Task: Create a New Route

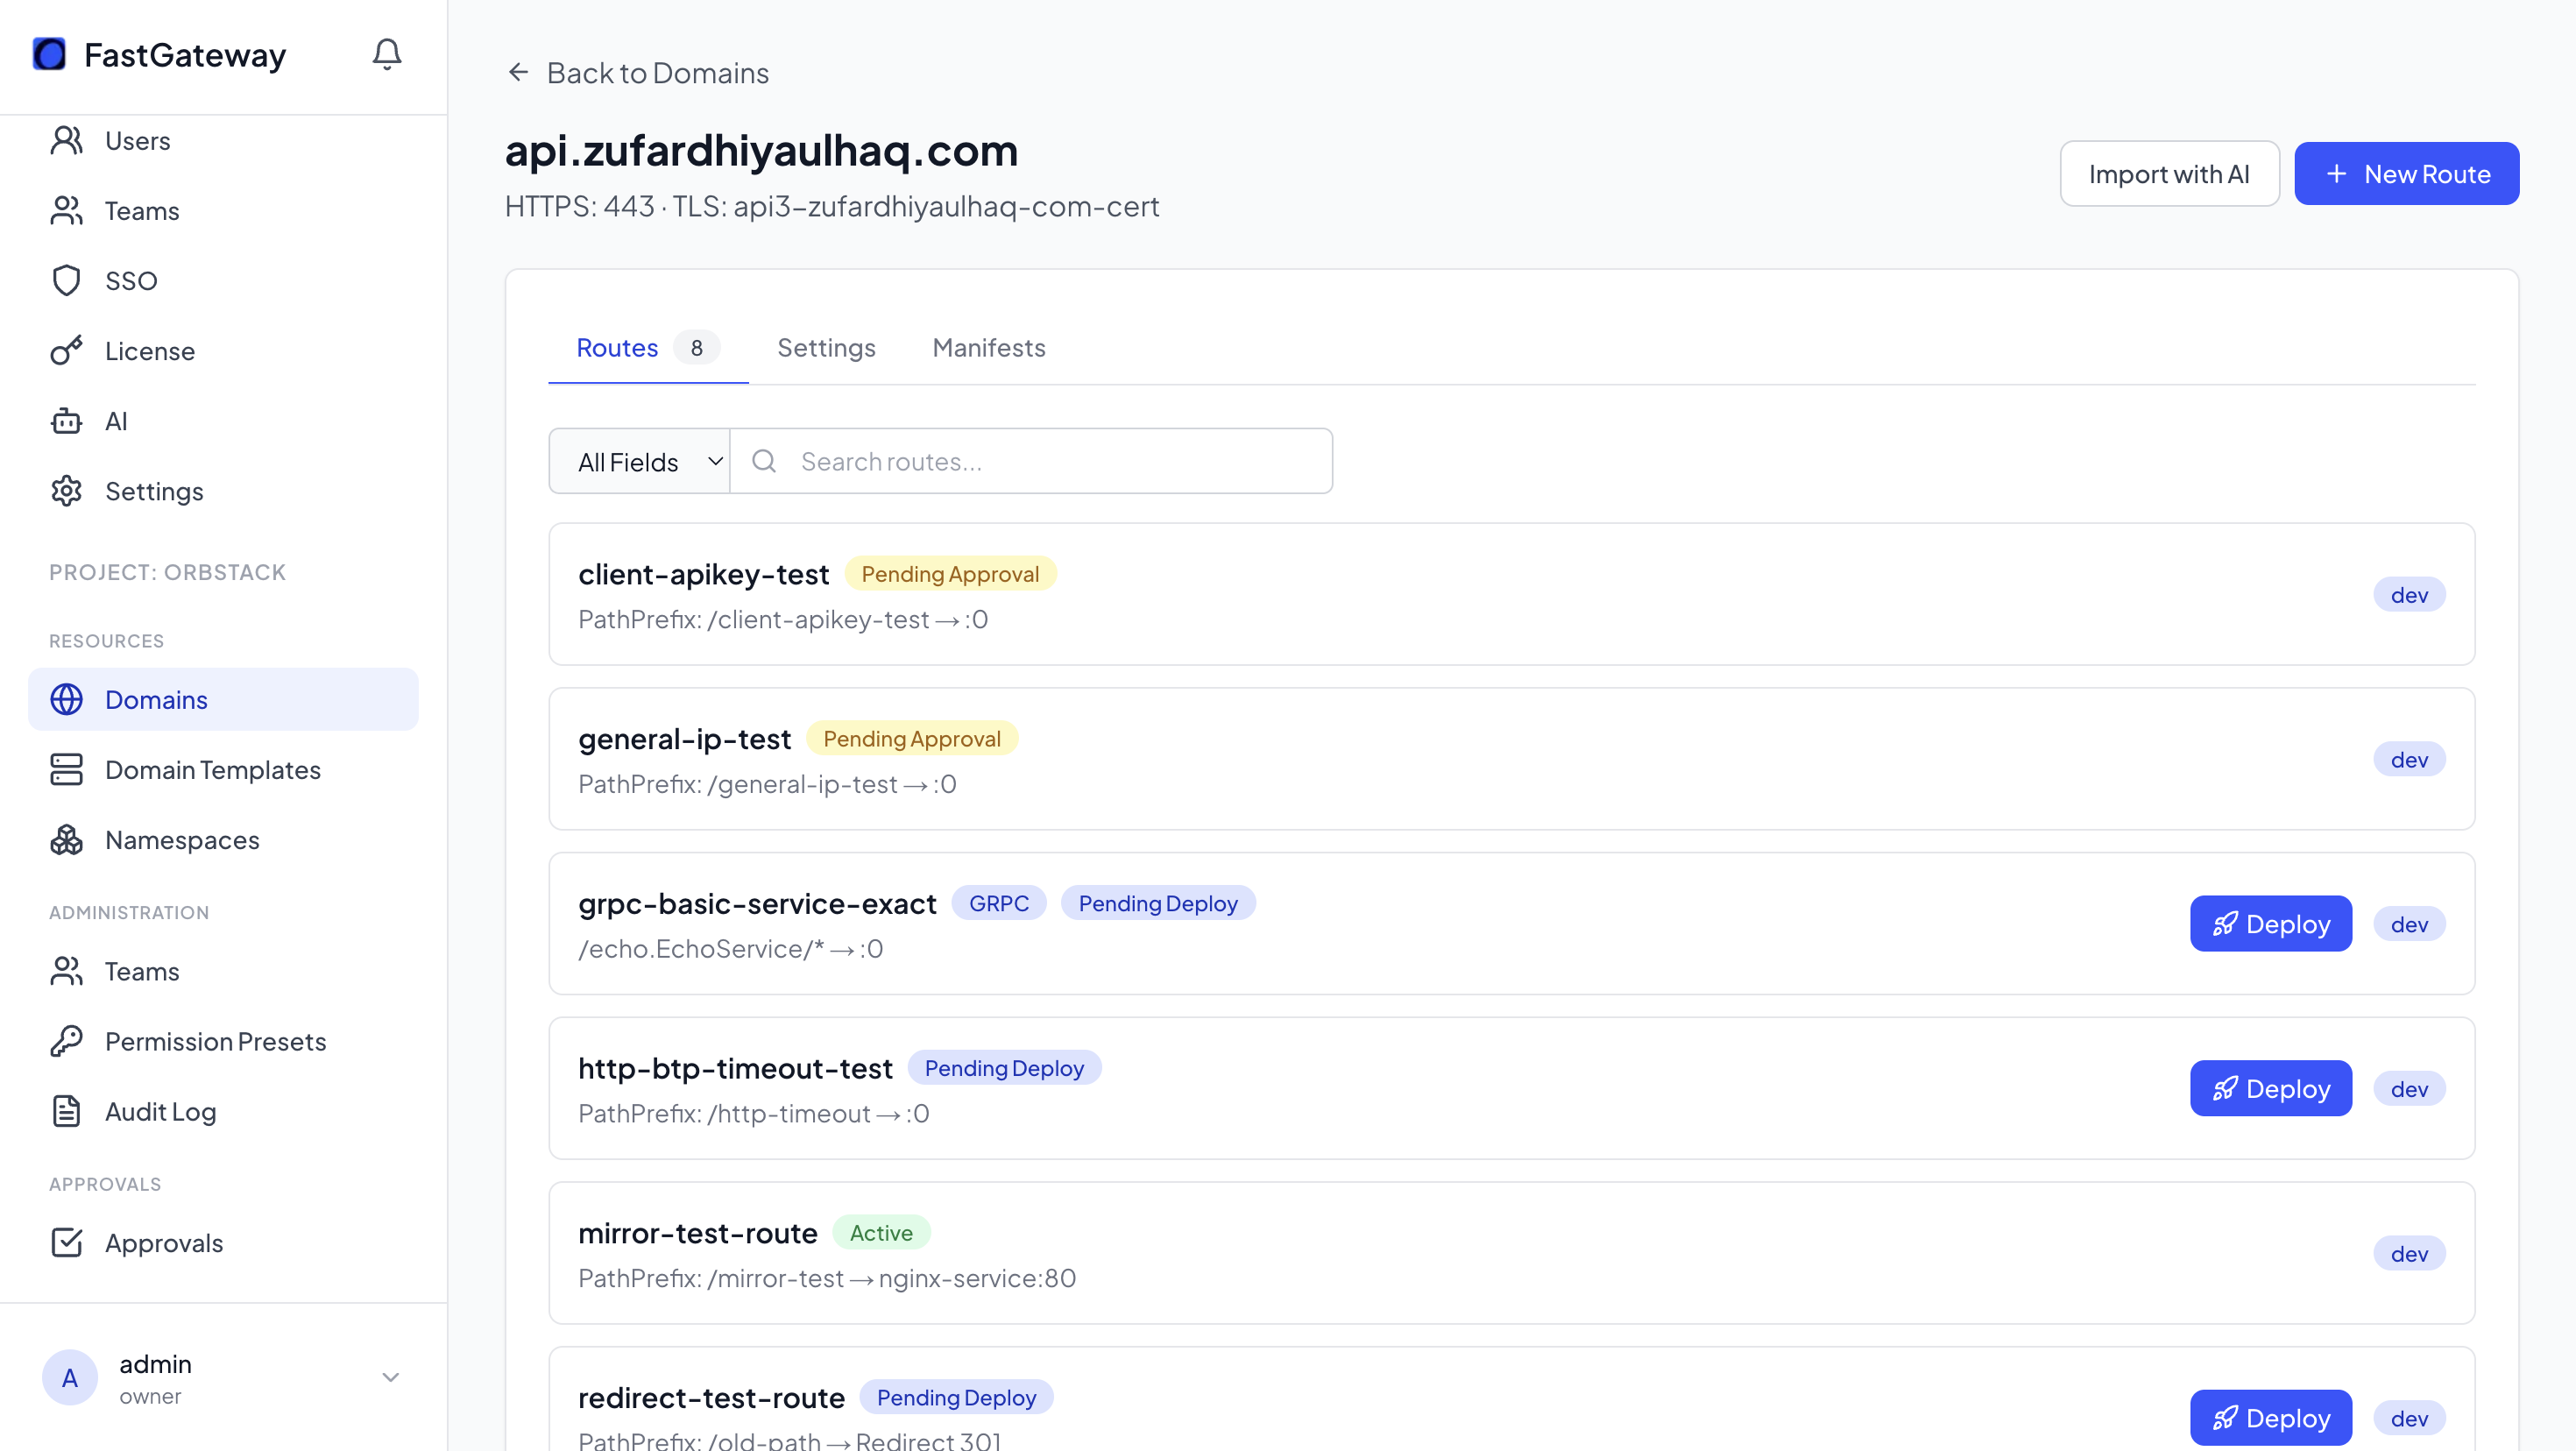Action: click(2405, 174)
